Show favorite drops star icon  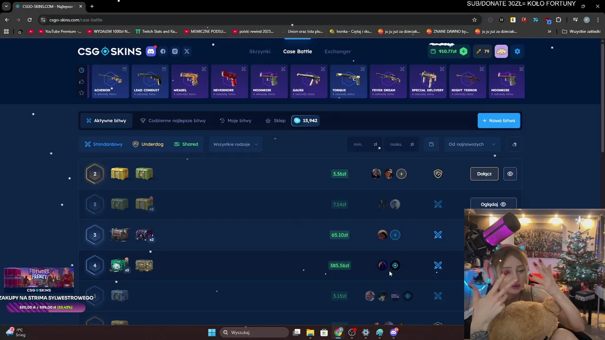[81, 93]
